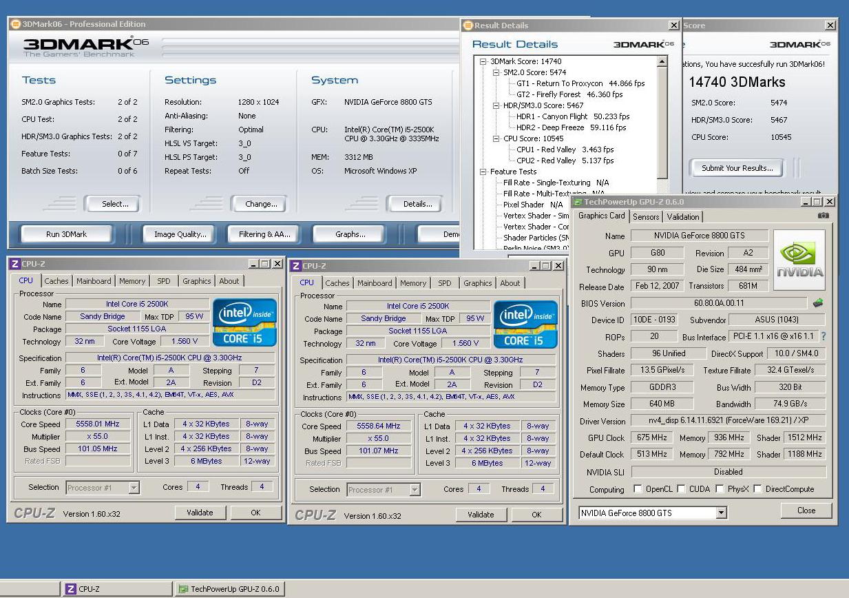Collapse the HDR/SM3.0 Score tree node
This screenshot has width=849, height=598.
pos(496,105)
